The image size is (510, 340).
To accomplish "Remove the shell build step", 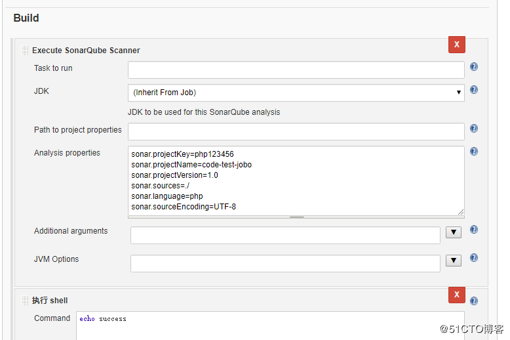I will point(456,295).
